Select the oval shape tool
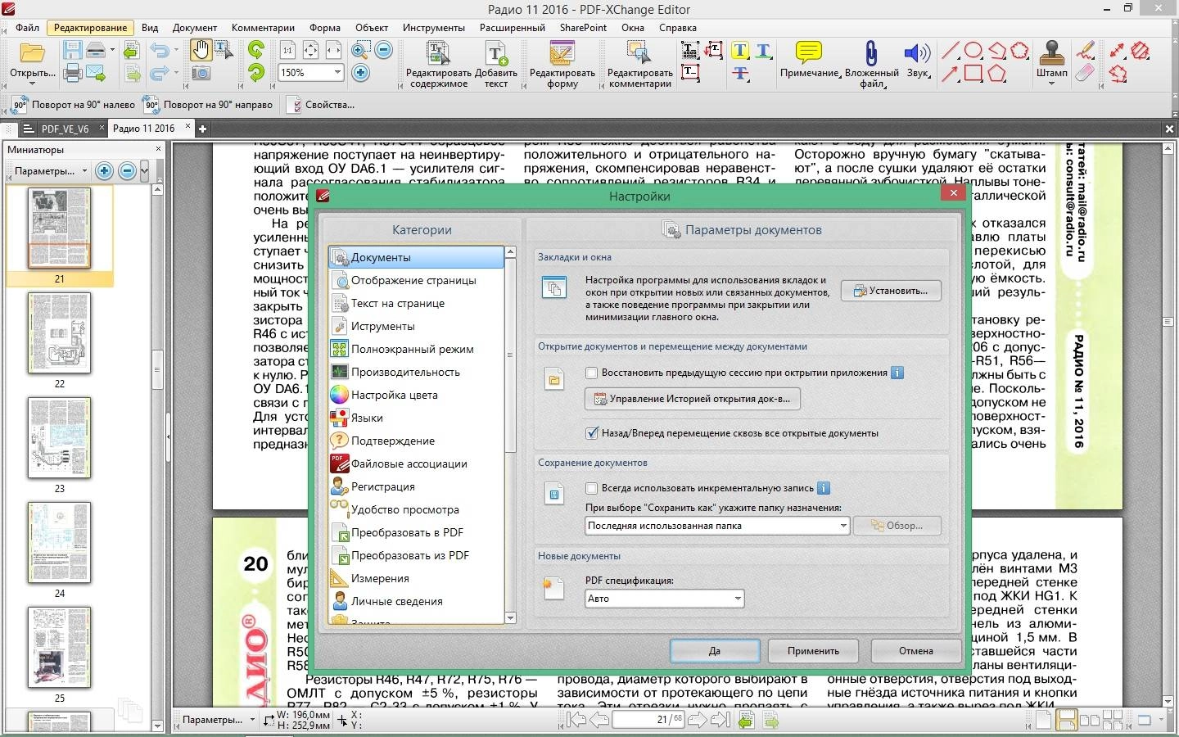The image size is (1179, 737). coord(973,51)
